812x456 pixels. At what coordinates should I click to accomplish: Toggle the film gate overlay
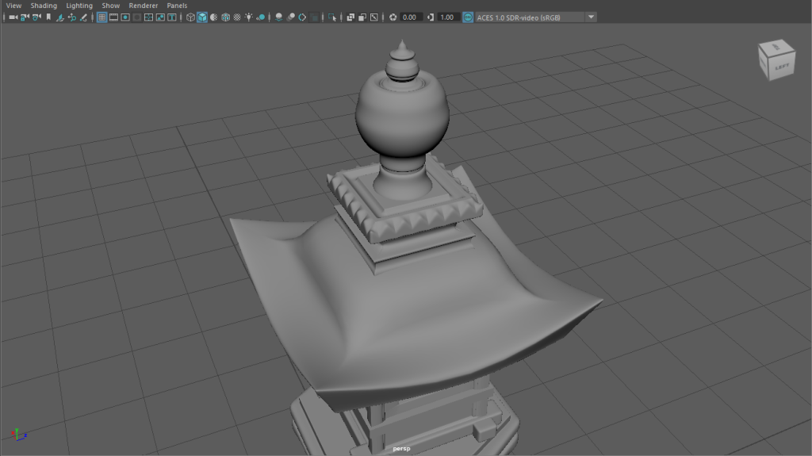coord(113,17)
